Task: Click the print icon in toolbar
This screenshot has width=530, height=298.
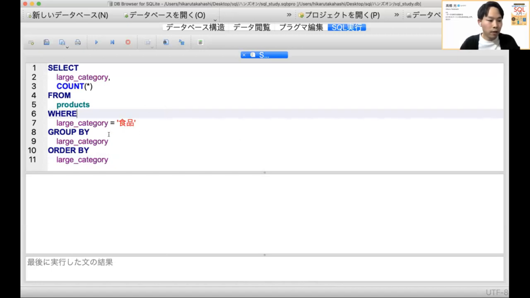Action: click(78, 42)
